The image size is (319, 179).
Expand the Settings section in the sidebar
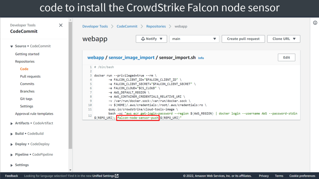tap(12, 165)
